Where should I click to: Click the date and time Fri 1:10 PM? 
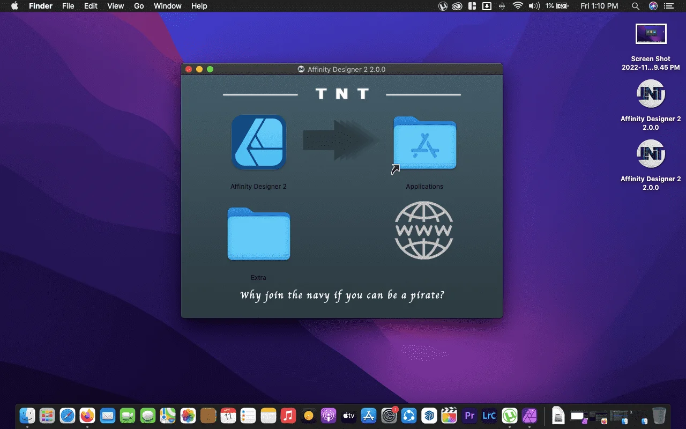pos(599,6)
